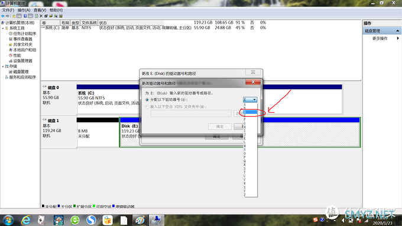Click the 卷 column header

click(x=51, y=23)
